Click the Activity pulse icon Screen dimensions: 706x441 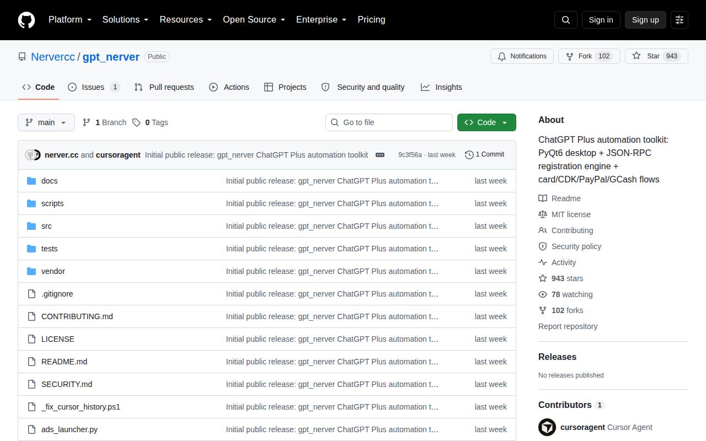(543, 262)
